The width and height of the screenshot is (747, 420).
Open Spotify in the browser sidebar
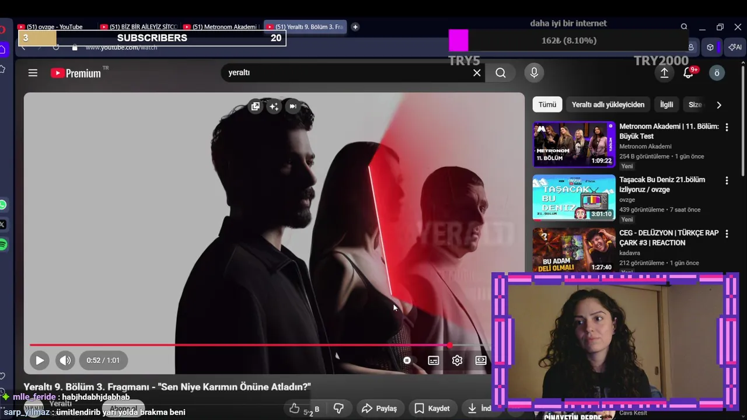click(x=3, y=244)
